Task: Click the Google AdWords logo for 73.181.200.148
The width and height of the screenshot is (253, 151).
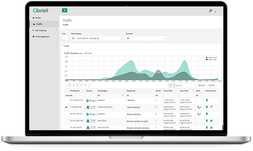Action: [x=91, y=121]
